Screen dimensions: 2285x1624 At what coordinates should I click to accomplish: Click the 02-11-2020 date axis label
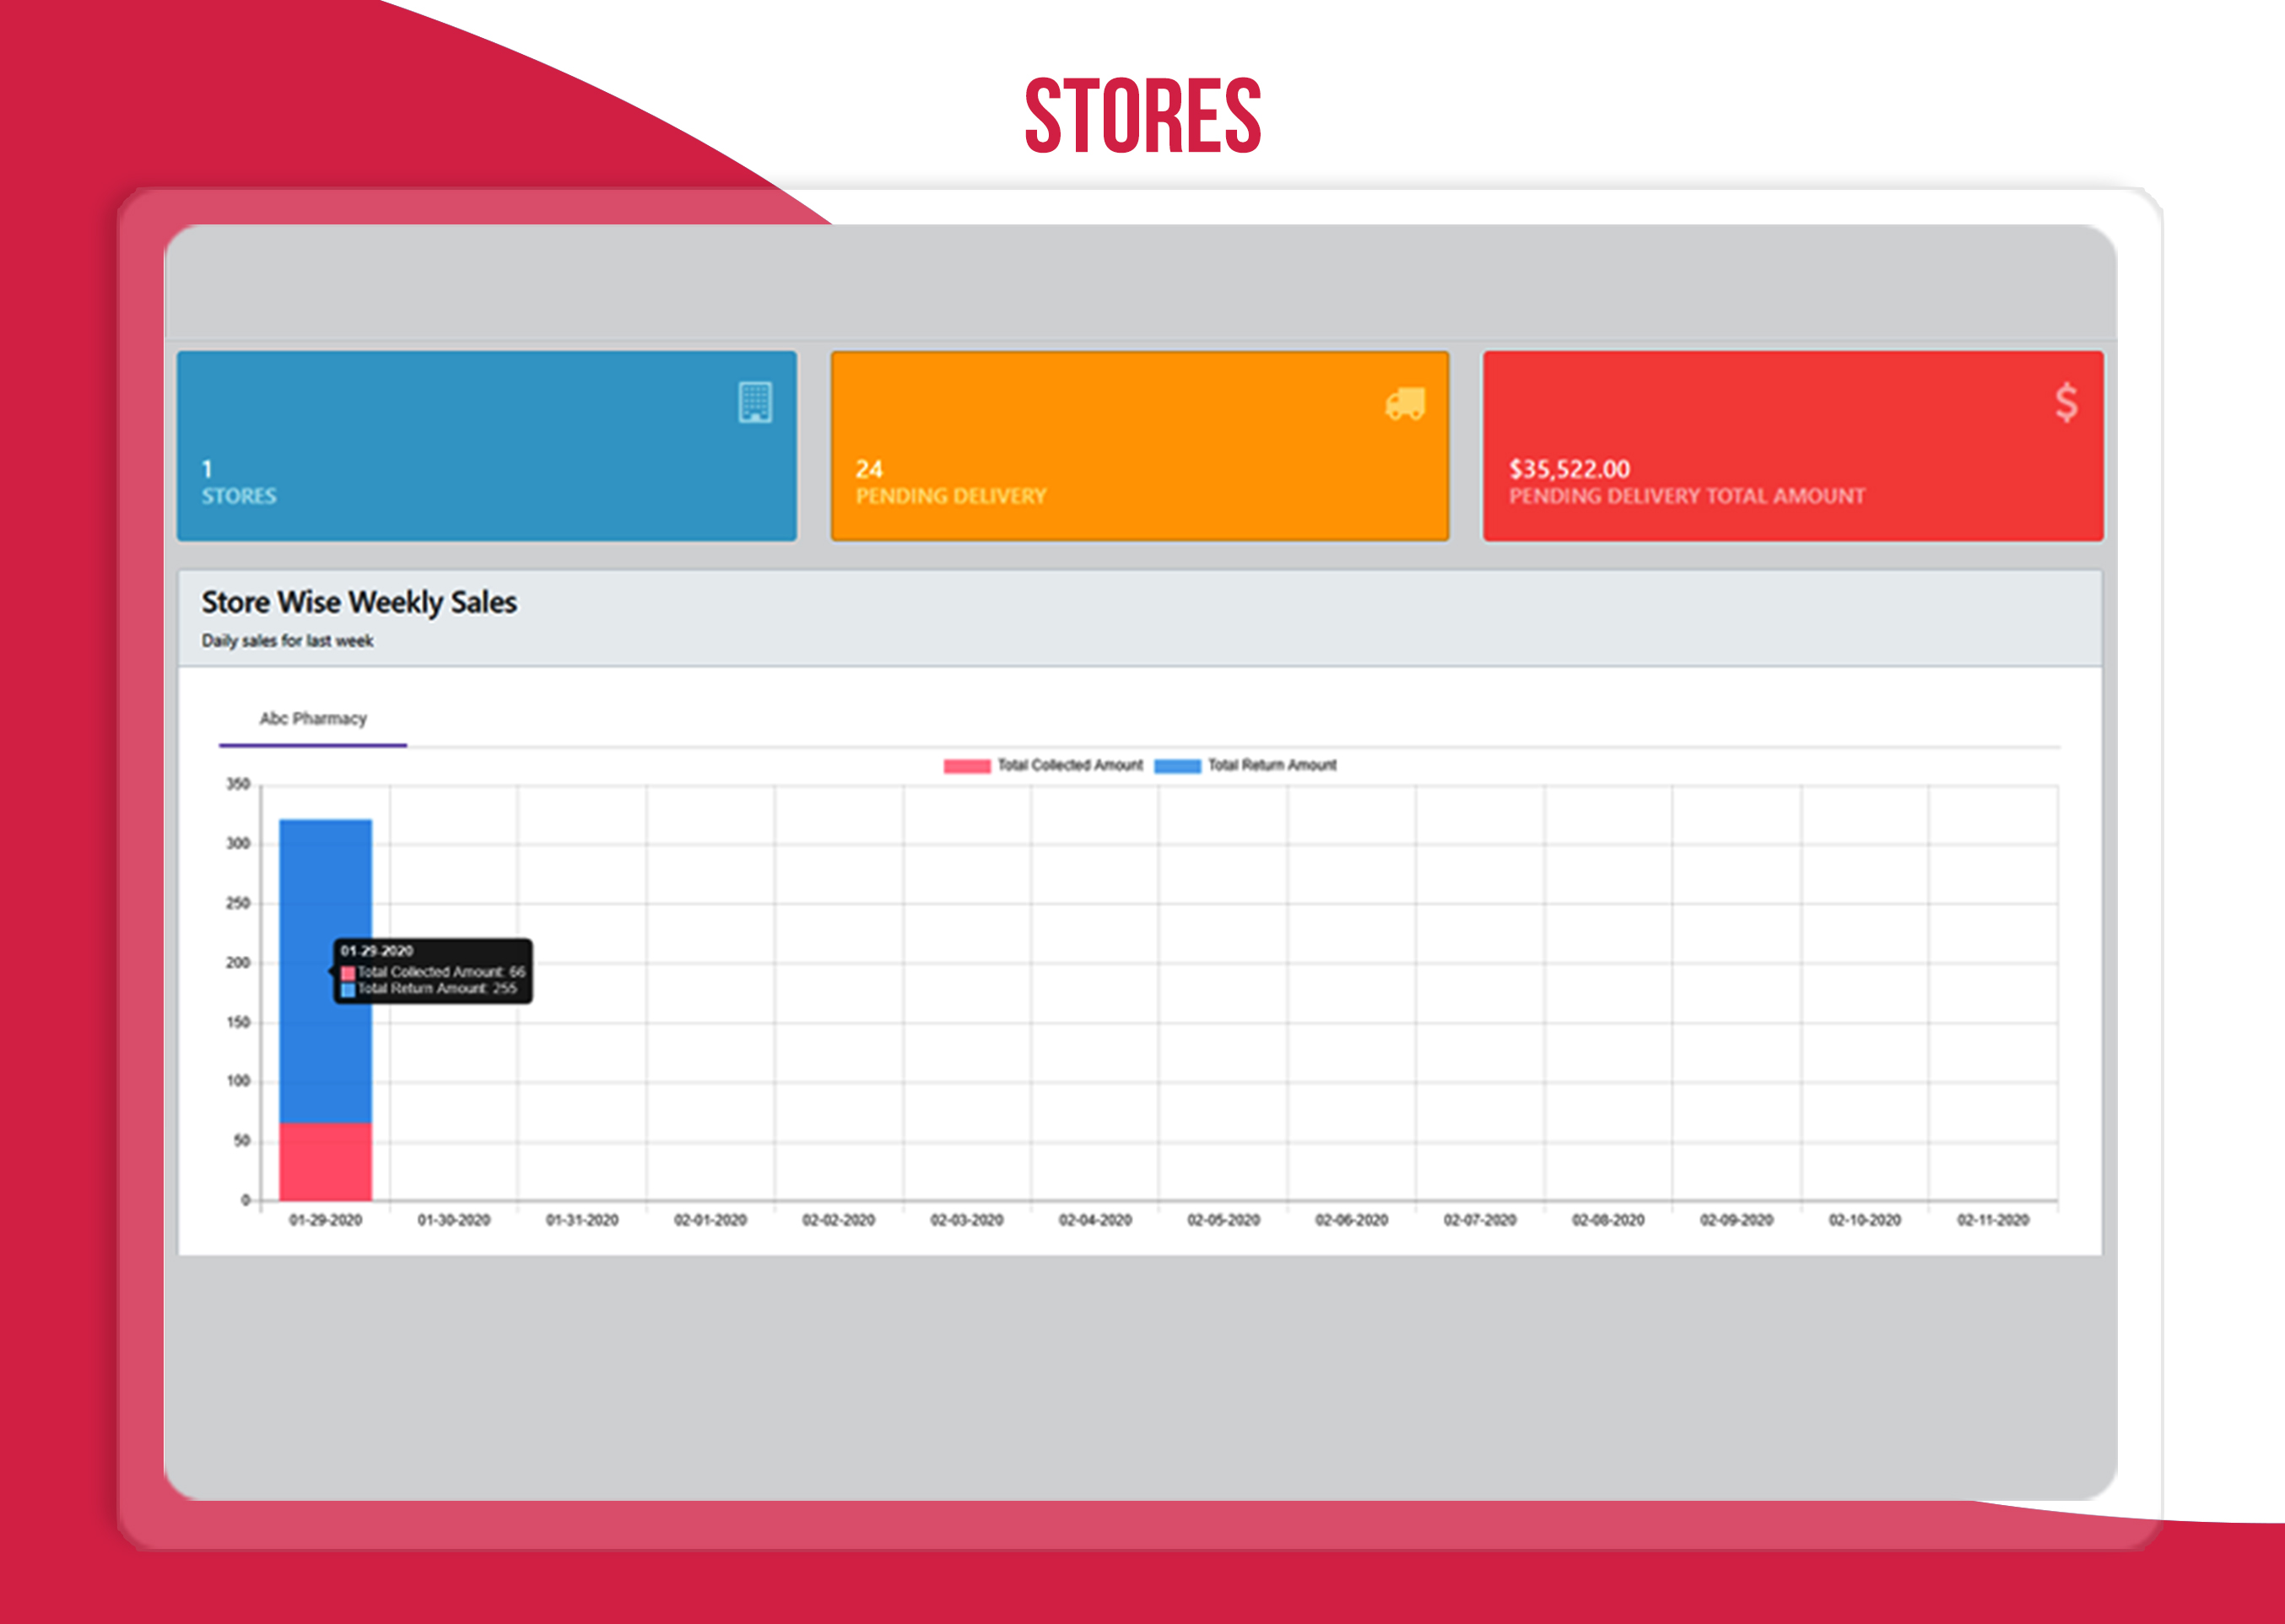1992,1220
